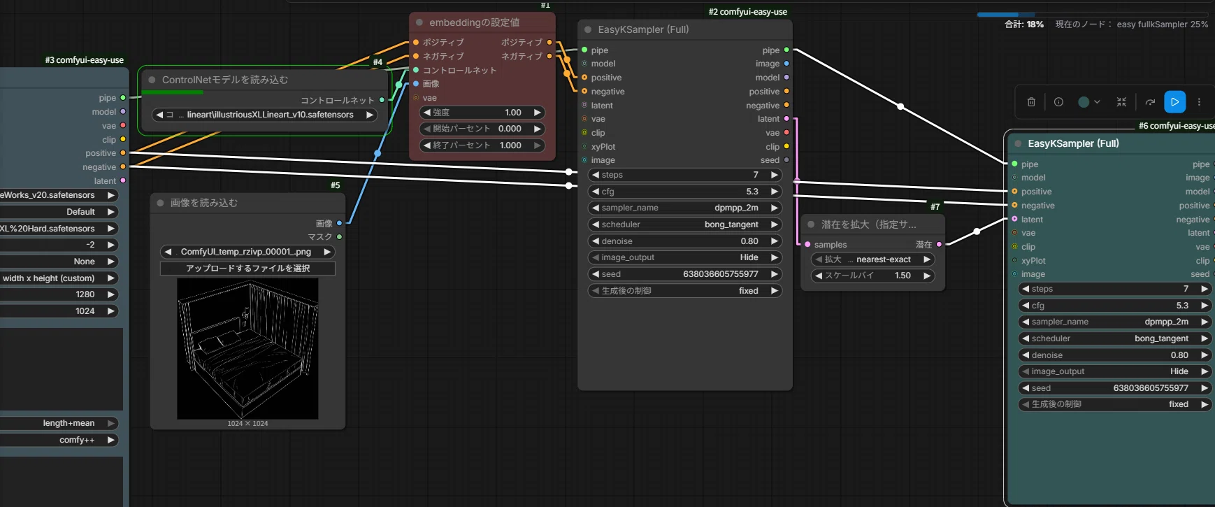Click the 開始パーセント value field
This screenshot has height=507, width=1215.
click(482, 129)
